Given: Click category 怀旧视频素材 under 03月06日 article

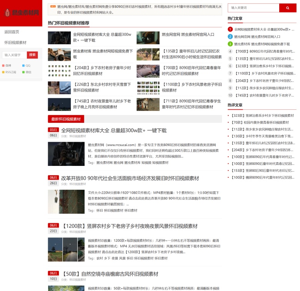Looking at the screenshot, I should click(x=77, y=136).
